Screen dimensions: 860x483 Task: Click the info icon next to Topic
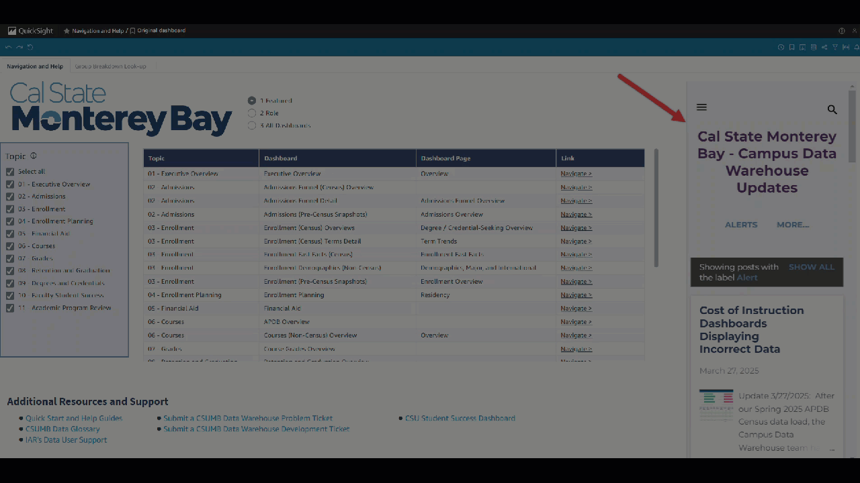(33, 156)
